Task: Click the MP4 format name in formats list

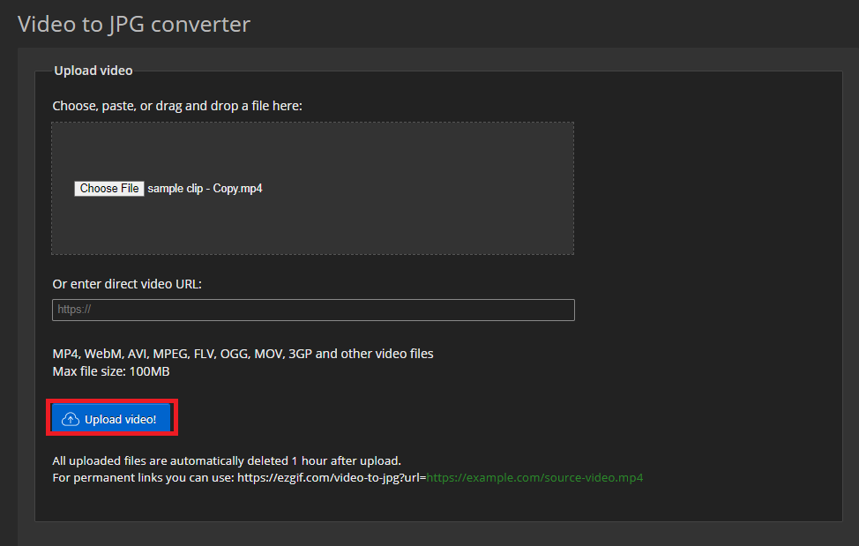Action: [x=62, y=353]
